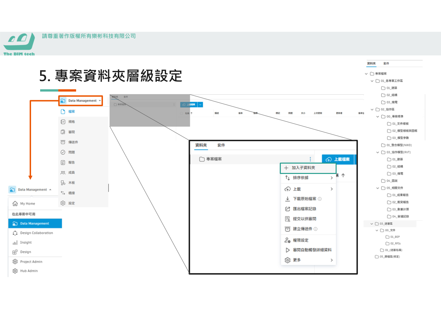
Task: Expand 更多 submenu in context menu
Action: (x=308, y=260)
